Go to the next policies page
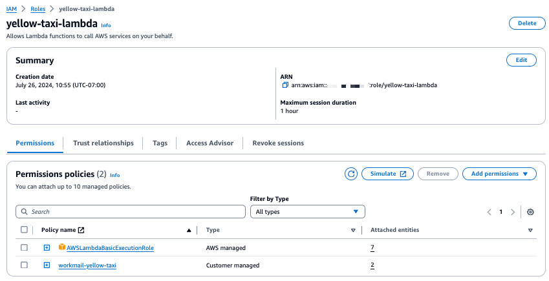The image size is (549, 281). tap(513, 212)
